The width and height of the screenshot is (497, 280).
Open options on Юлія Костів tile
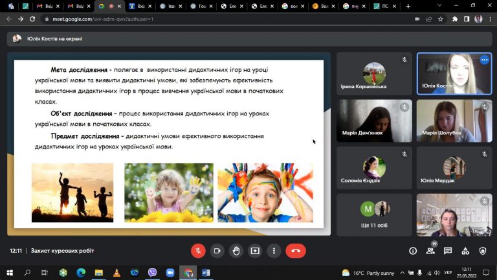pyautogui.click(x=484, y=60)
